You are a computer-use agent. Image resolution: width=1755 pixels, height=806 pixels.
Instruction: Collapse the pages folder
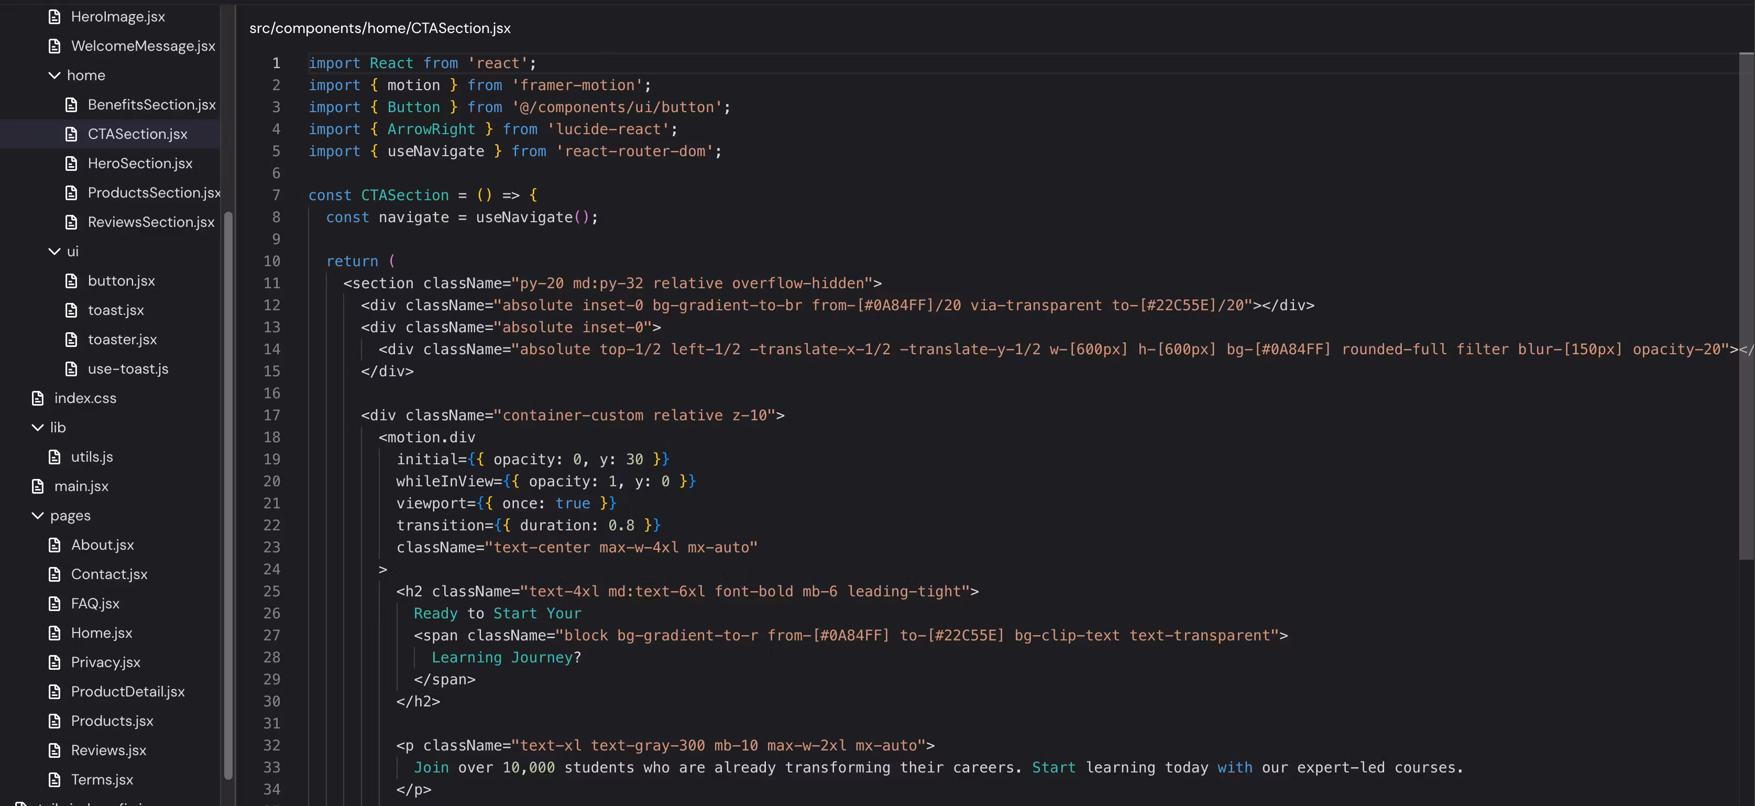pyautogui.click(x=38, y=516)
